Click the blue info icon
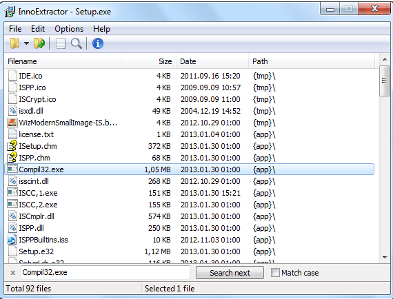This screenshot has height=299, width=393. click(x=98, y=43)
